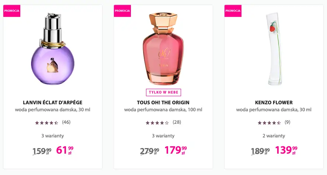Open the LANVIN ÉCLAT D'ARPÈGE product title
327x175 pixels.
[x=52, y=102]
